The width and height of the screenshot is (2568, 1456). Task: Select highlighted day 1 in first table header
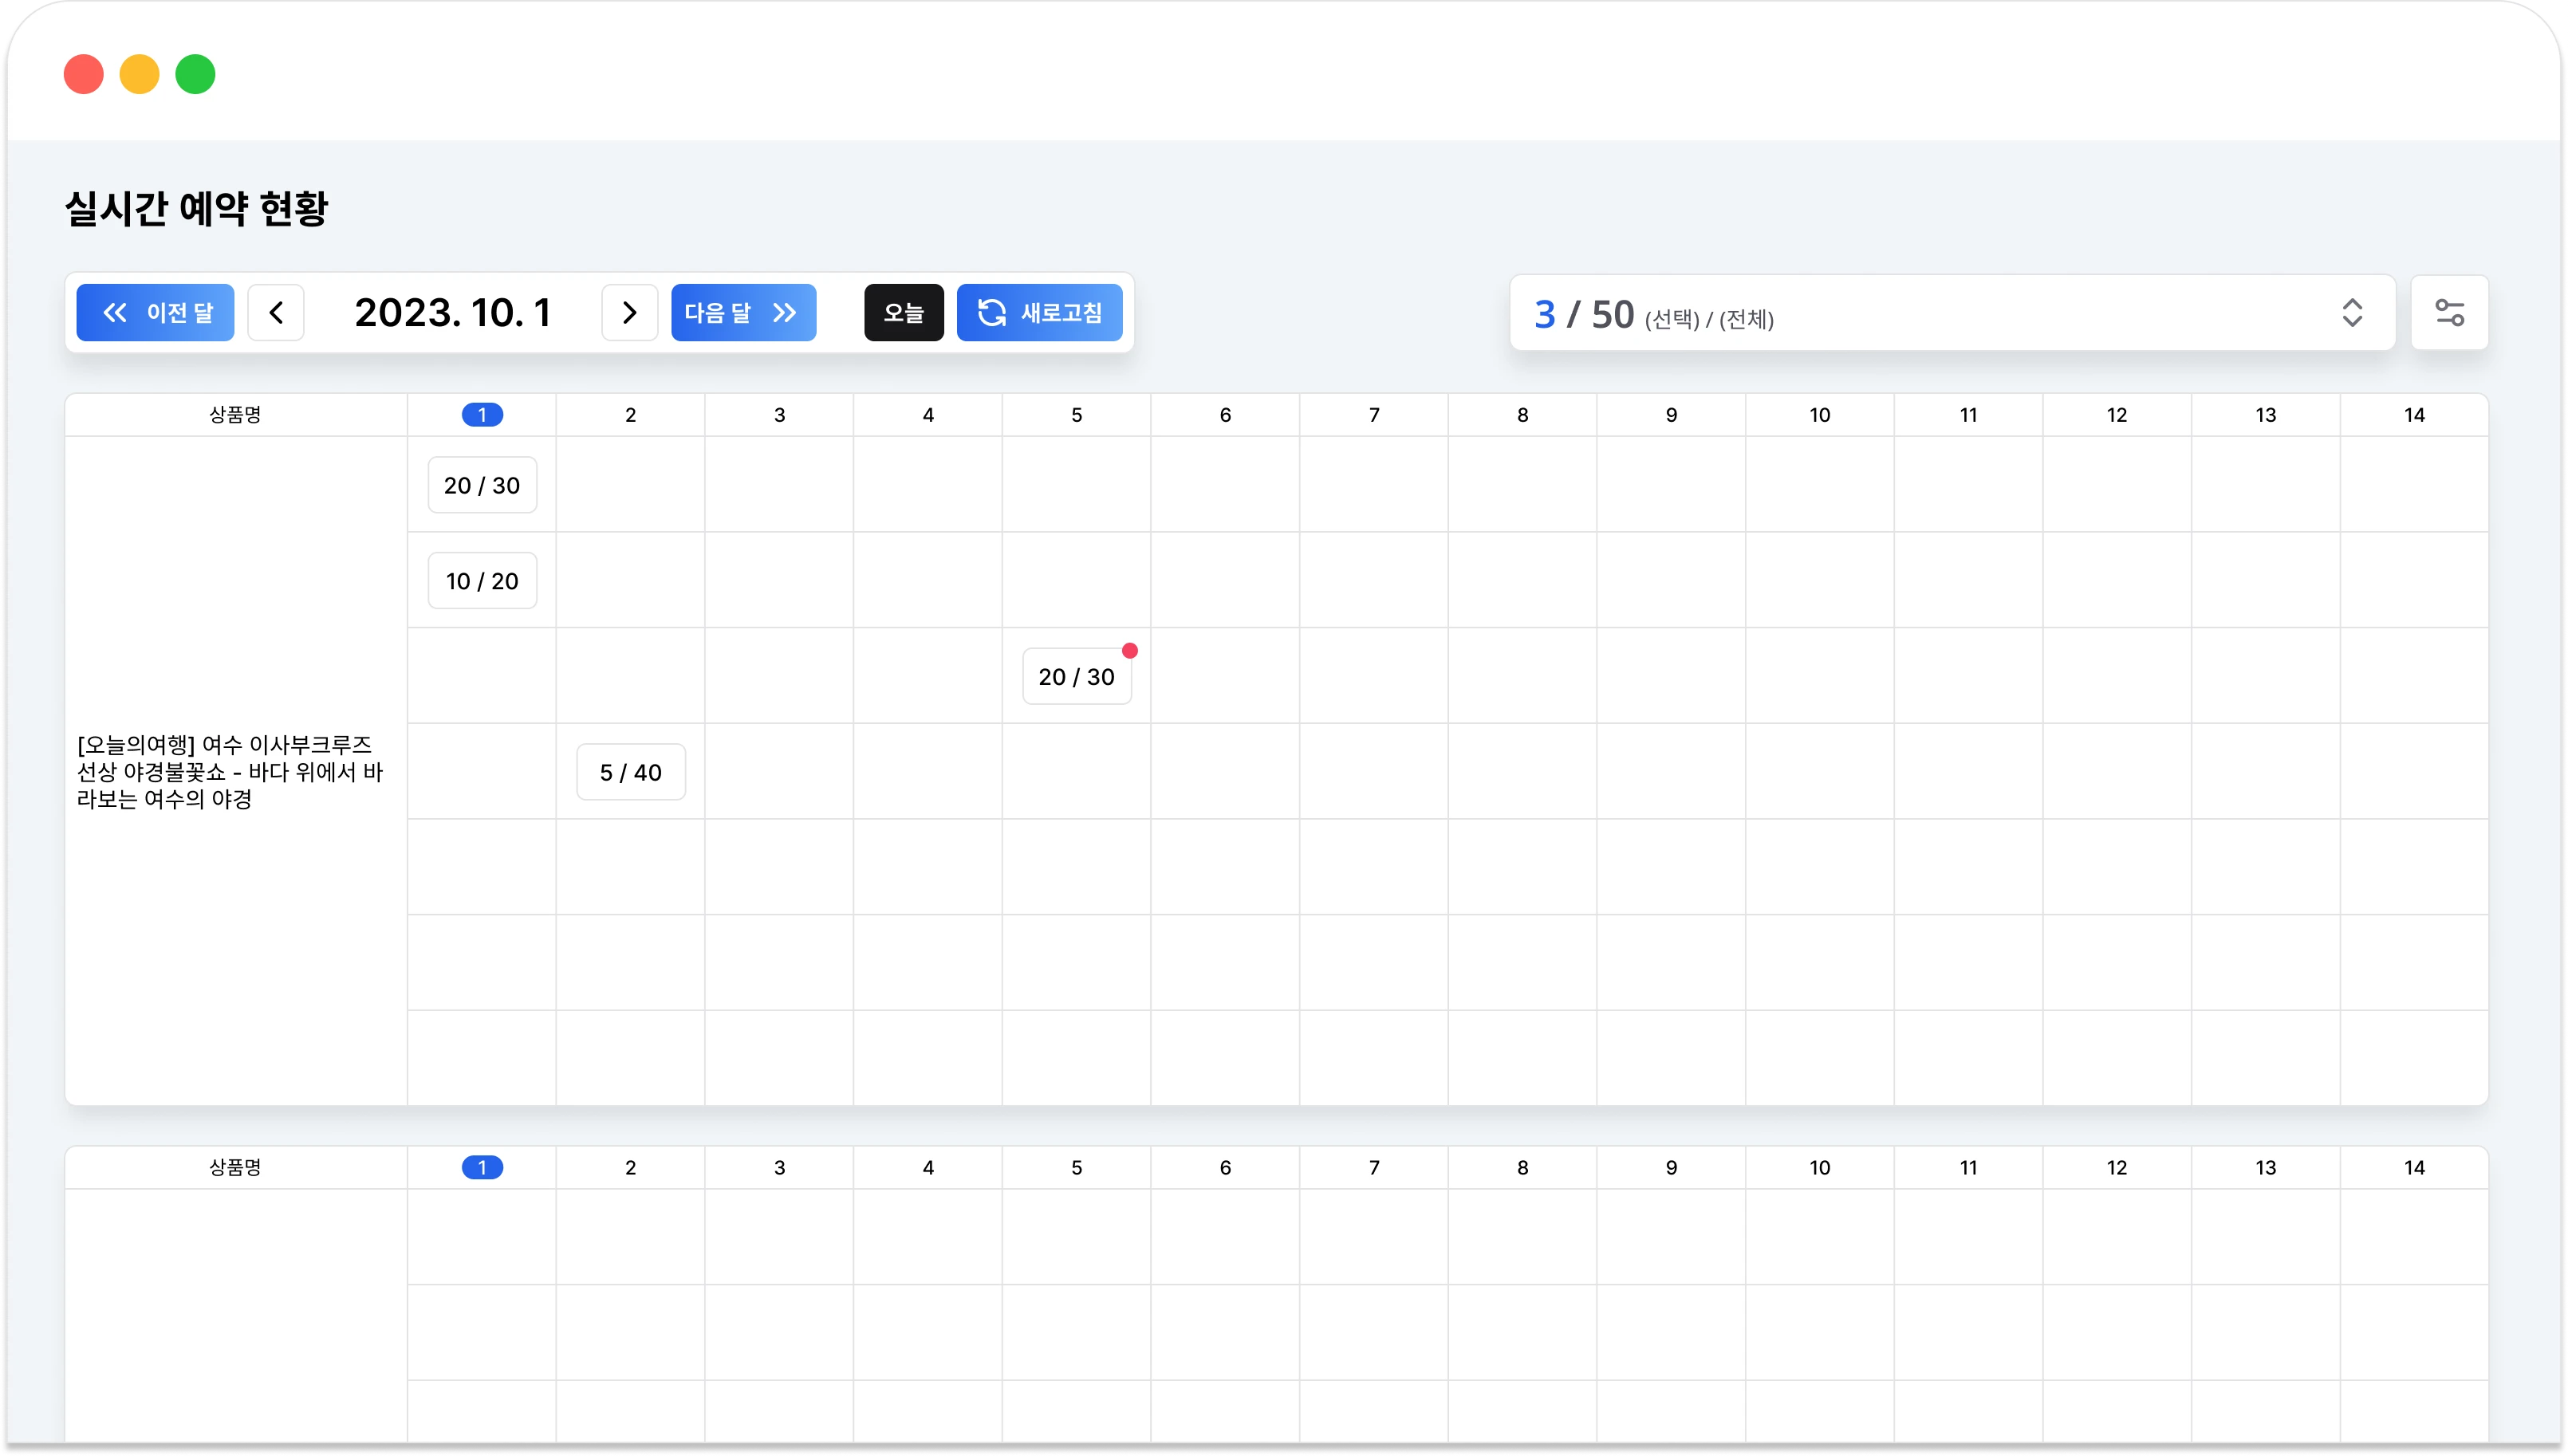click(x=482, y=415)
